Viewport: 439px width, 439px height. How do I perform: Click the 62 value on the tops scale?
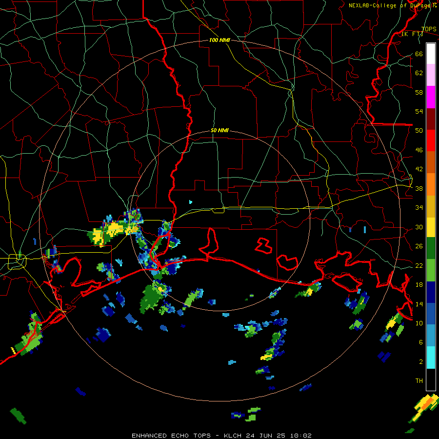419,73
